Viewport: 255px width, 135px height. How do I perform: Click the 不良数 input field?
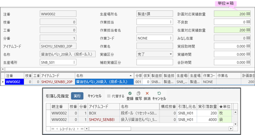[232, 22]
